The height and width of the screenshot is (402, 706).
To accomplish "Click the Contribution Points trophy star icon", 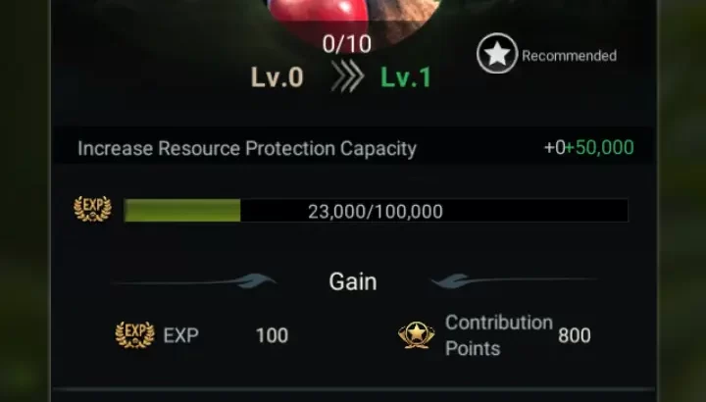I will [x=417, y=335].
